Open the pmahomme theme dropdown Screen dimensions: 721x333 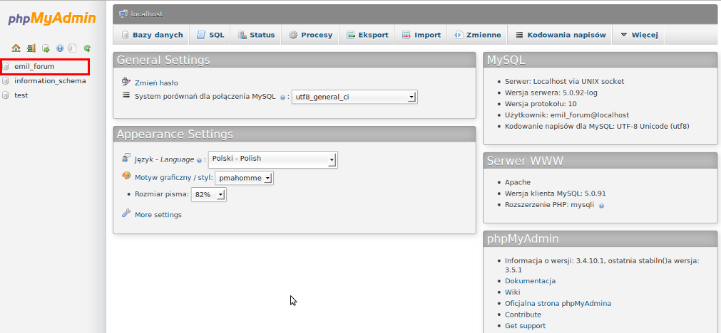244,178
